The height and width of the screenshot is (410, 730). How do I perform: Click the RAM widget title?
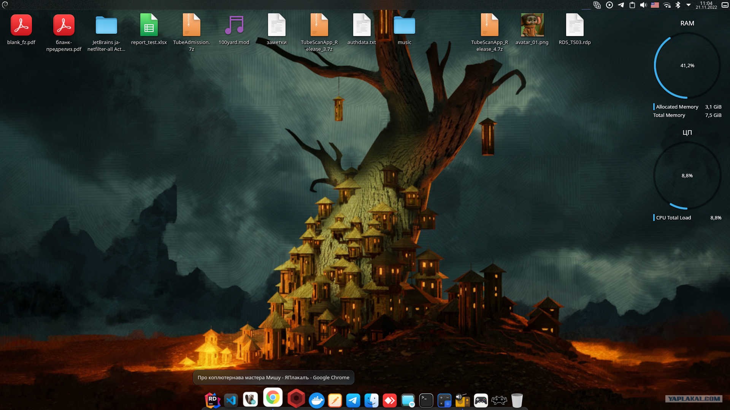pos(687,24)
